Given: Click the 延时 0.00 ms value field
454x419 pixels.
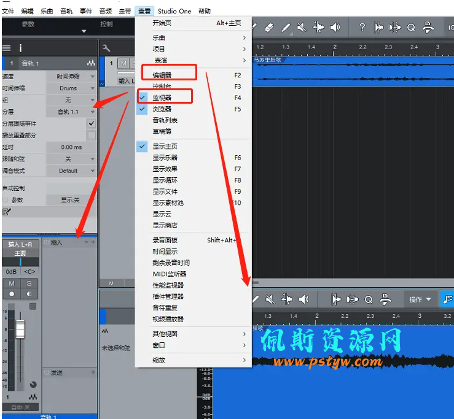Looking at the screenshot, I should (x=71, y=147).
